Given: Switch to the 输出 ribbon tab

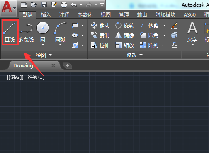Looking at the screenshot, I should tap(142, 15).
